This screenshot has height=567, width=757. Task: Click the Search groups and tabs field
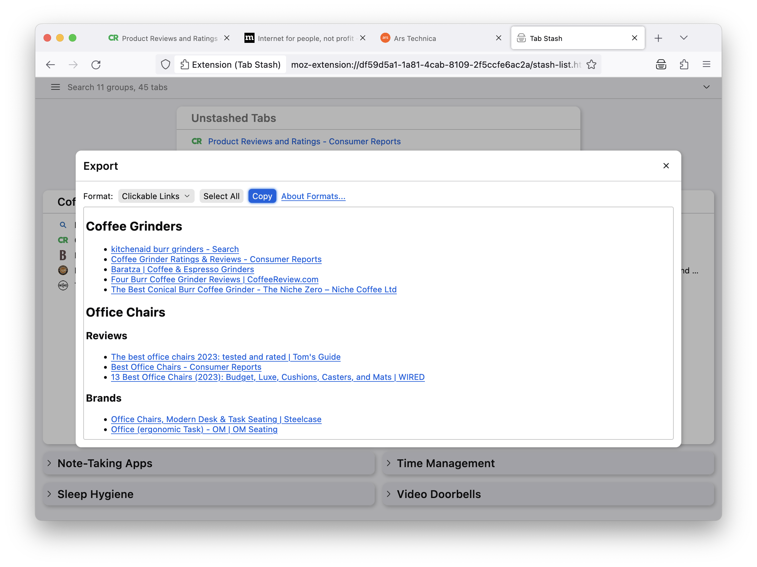[378, 87]
